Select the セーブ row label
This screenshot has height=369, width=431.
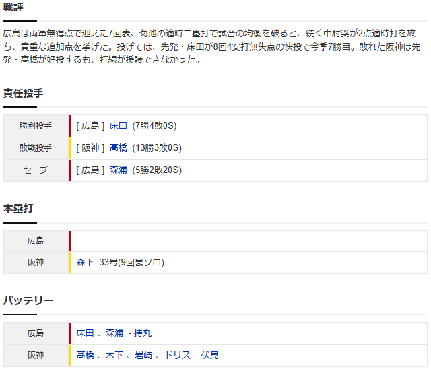click(x=36, y=170)
